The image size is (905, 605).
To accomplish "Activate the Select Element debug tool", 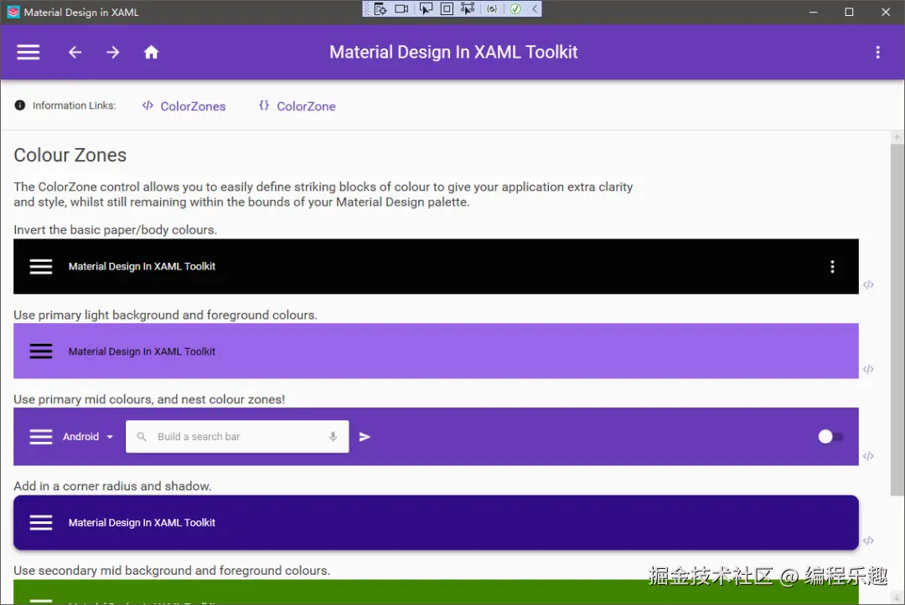I will click(426, 8).
